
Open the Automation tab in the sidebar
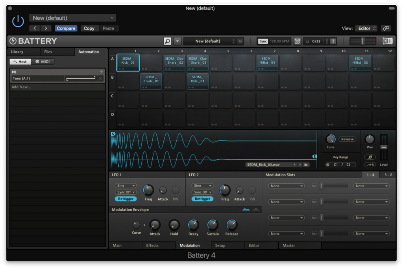click(x=89, y=52)
